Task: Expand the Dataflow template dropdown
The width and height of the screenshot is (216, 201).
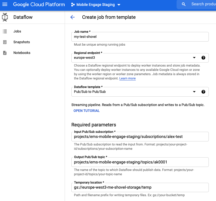Action: pos(194,92)
